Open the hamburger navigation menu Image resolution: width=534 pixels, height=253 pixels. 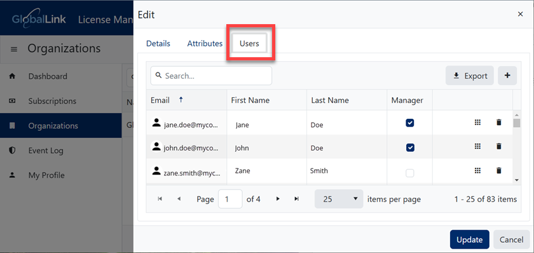click(14, 50)
